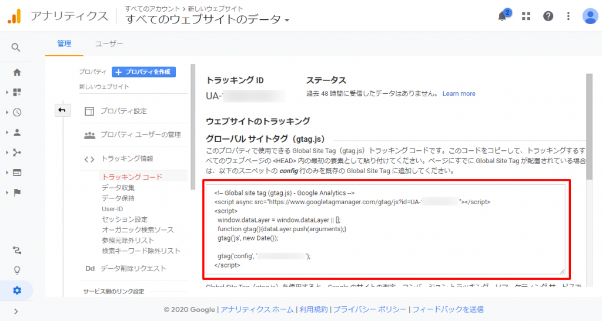Image resolution: width=602 pixels, height=321 pixels.
Task: Open Behavior window icon in sidebar
Action: coord(17,173)
